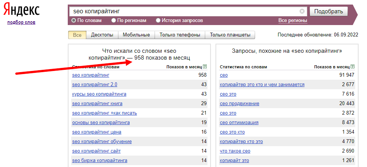Screen dimensions: 367x167
Task: Open the Все регионы region selector
Action: 292,20
